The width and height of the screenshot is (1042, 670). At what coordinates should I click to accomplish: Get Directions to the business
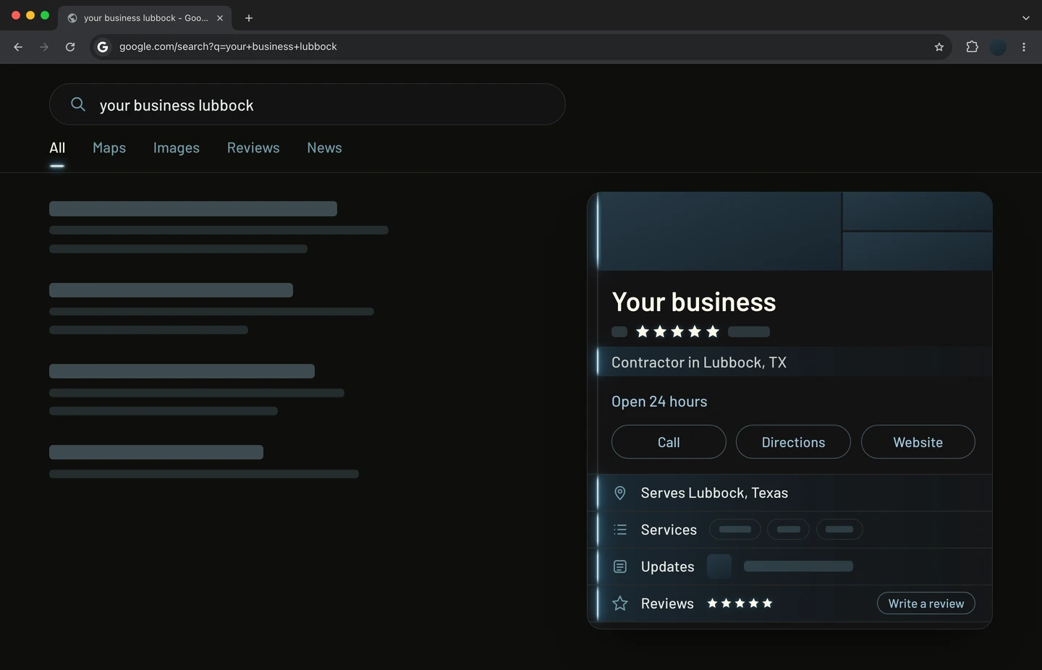pyautogui.click(x=793, y=442)
